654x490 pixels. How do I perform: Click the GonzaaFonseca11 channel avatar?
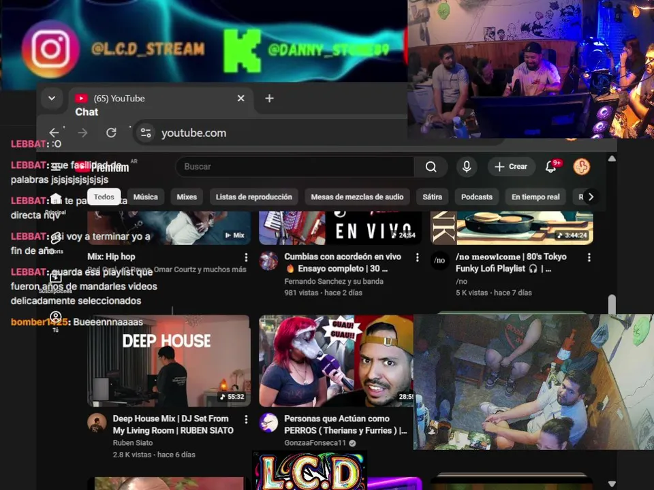[268, 423]
